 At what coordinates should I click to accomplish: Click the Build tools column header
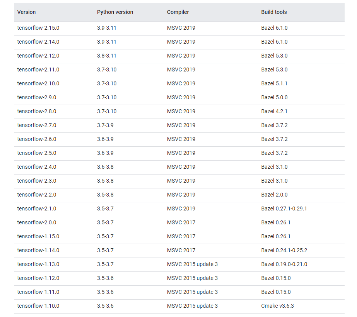pyautogui.click(x=274, y=12)
